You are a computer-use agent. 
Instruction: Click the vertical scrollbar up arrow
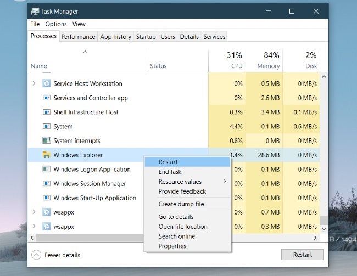(x=324, y=77)
